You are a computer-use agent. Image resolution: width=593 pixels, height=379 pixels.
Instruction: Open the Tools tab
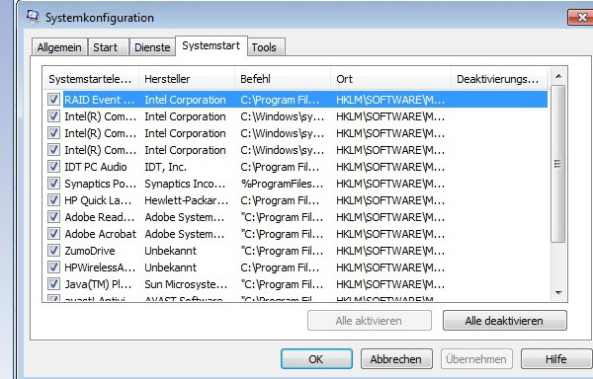coord(266,47)
